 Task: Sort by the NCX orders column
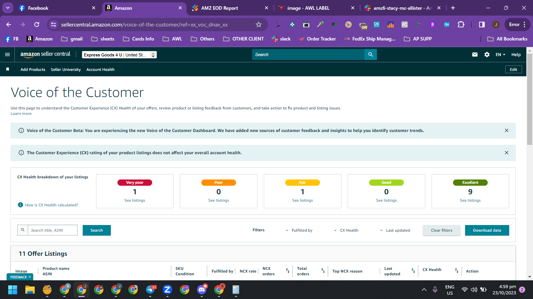click(288, 271)
